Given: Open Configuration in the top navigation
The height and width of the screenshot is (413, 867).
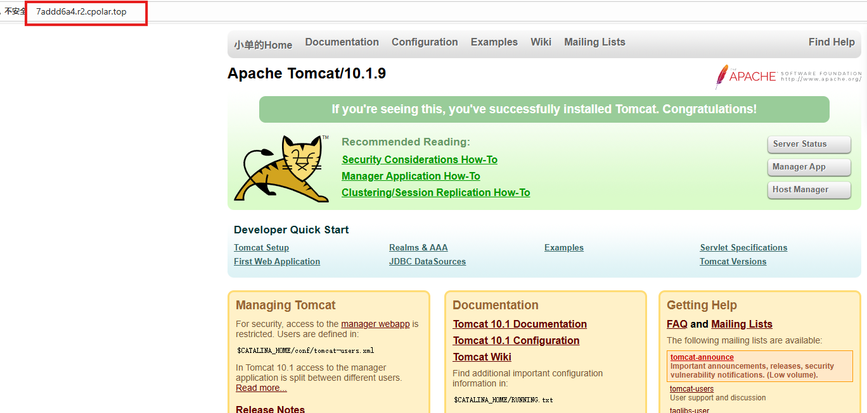Looking at the screenshot, I should click(x=425, y=42).
